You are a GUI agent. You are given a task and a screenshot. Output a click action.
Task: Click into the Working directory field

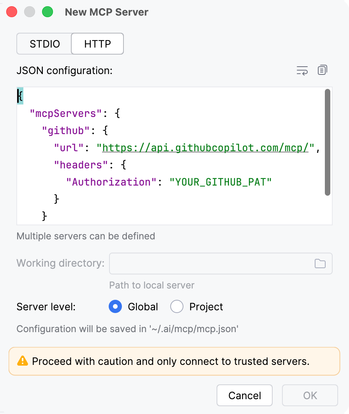click(x=221, y=264)
